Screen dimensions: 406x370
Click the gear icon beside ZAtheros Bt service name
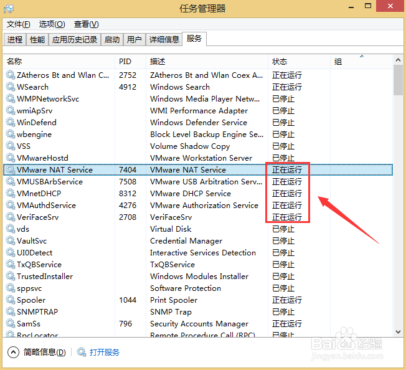(x=11, y=75)
